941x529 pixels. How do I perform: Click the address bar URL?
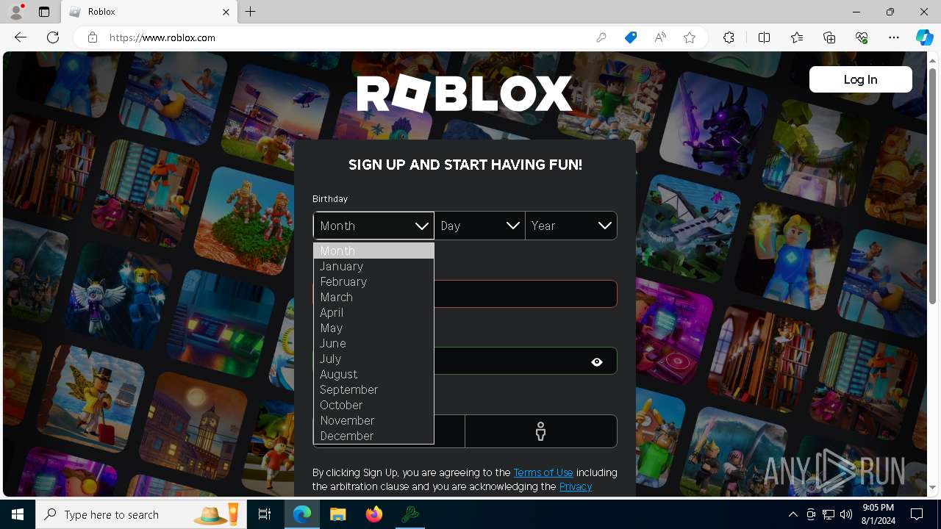162,37
